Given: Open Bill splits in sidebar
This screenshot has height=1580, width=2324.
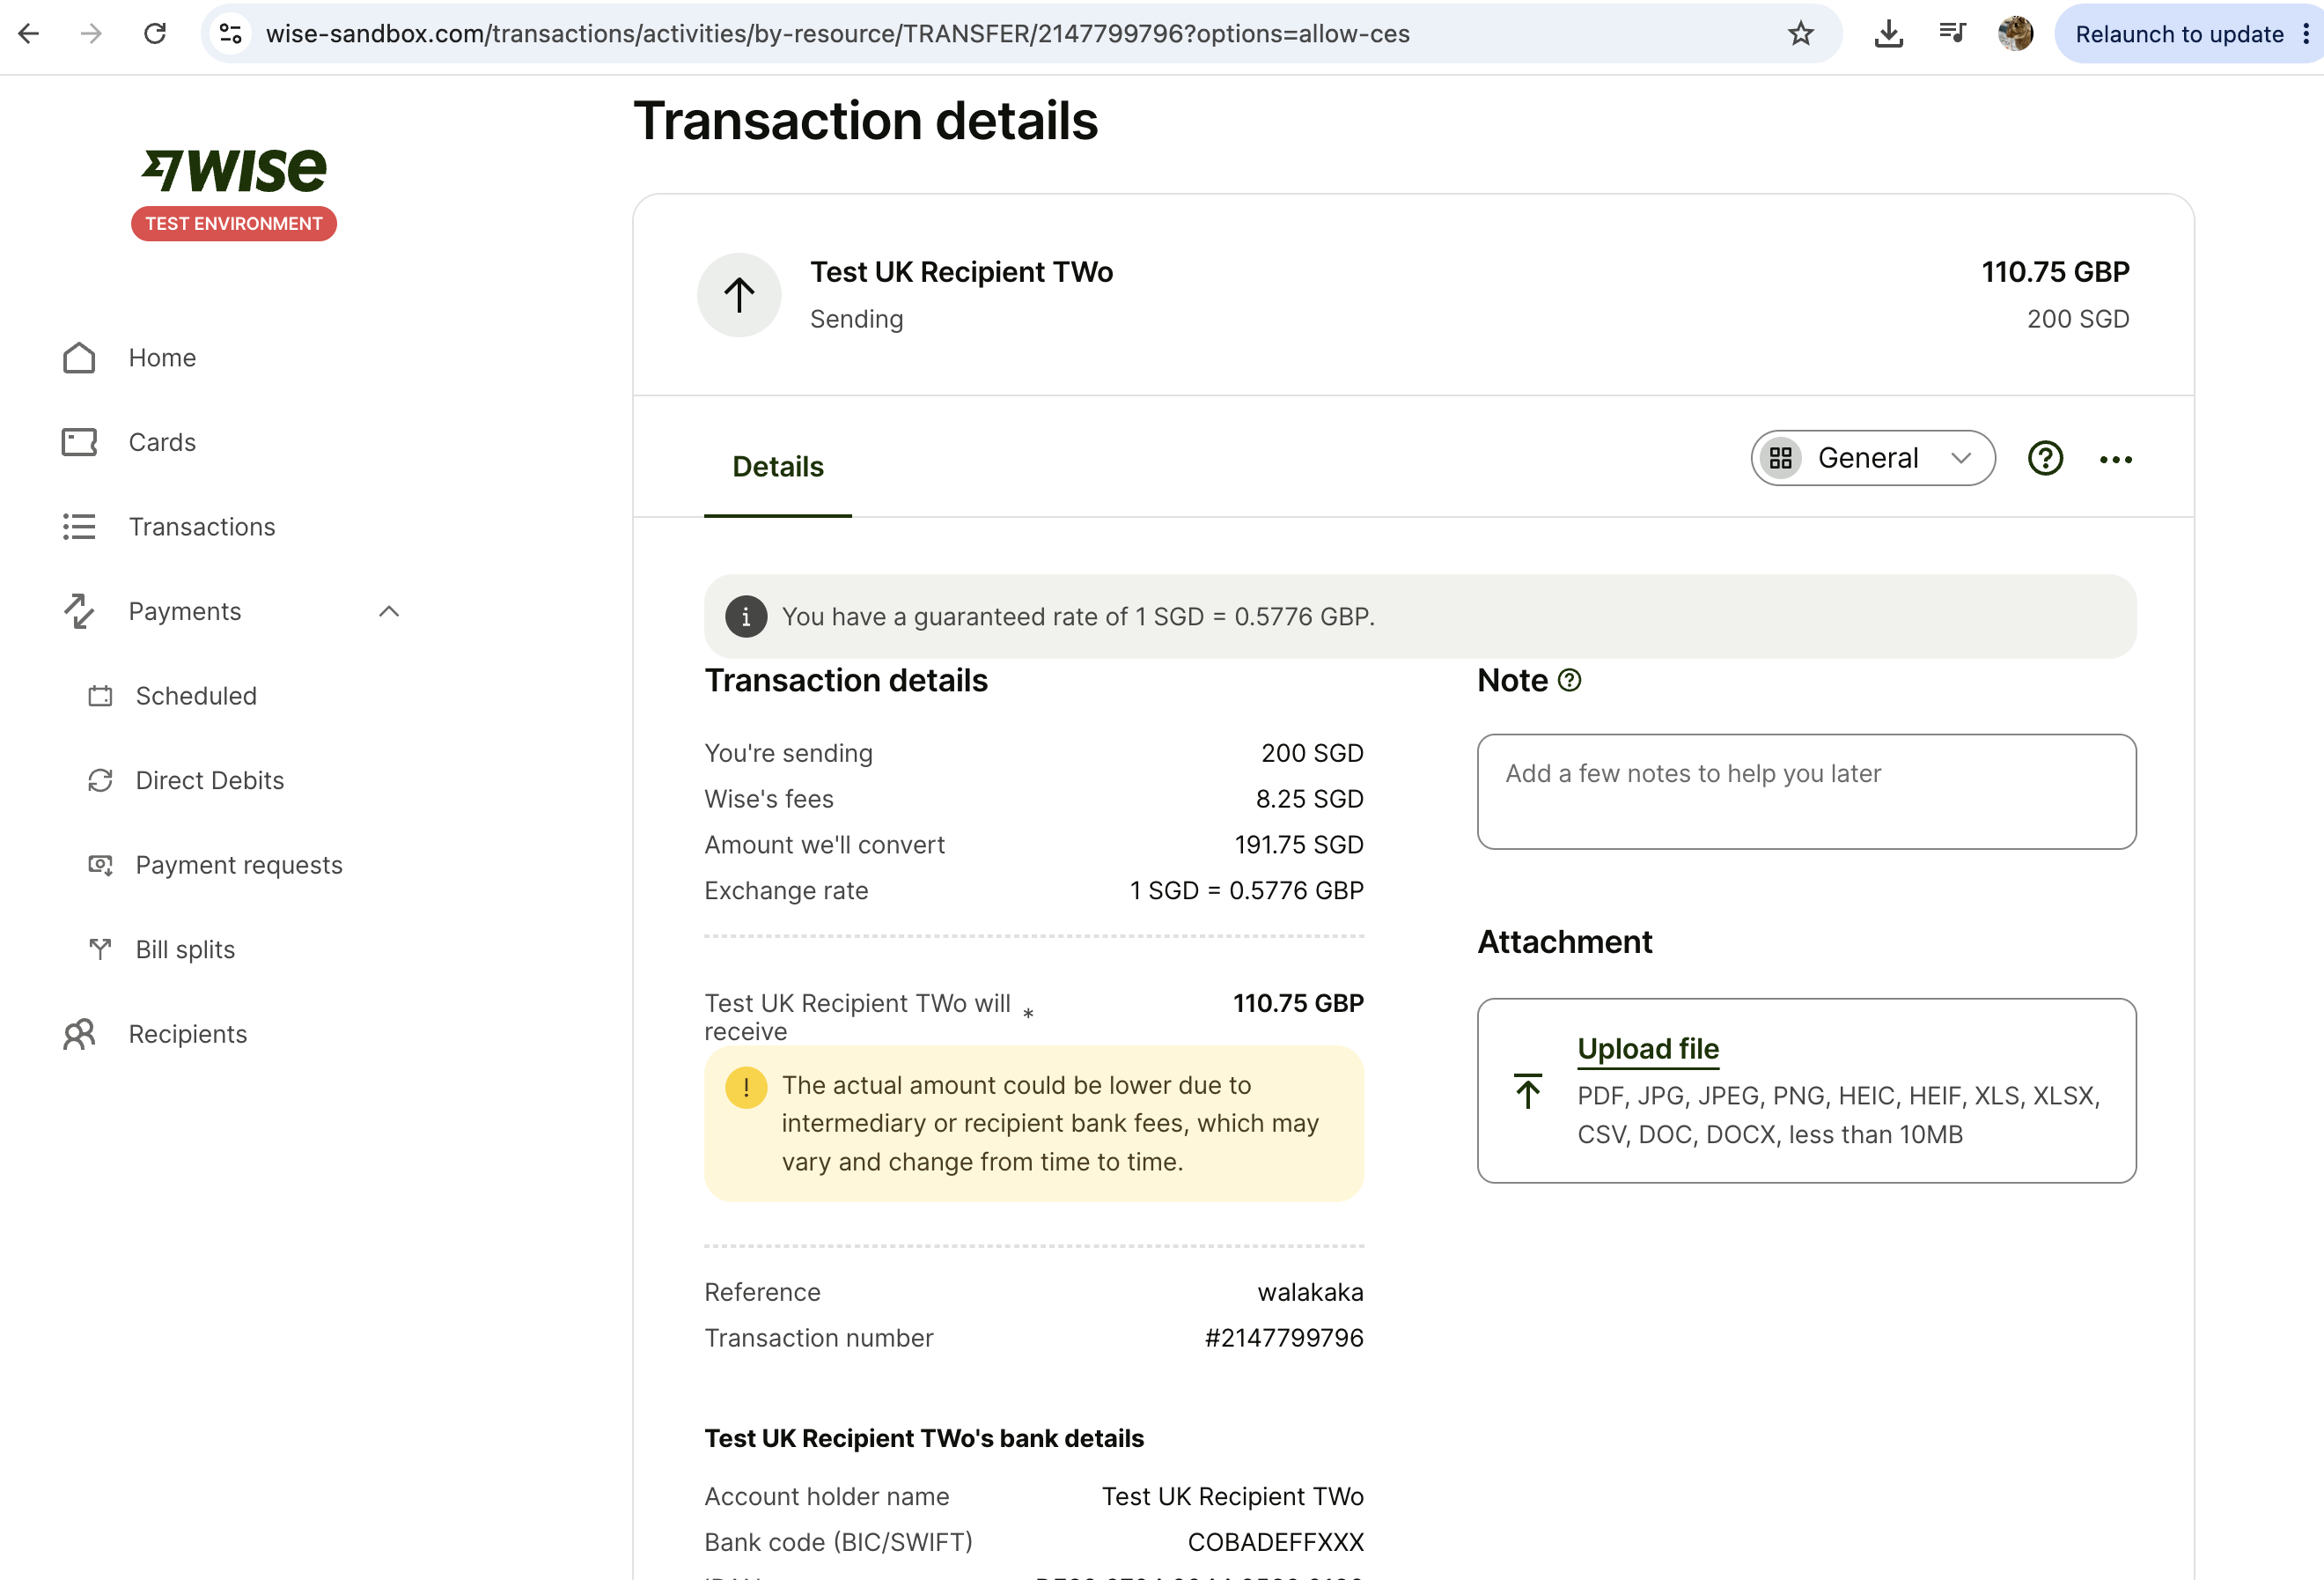Looking at the screenshot, I should point(185,949).
